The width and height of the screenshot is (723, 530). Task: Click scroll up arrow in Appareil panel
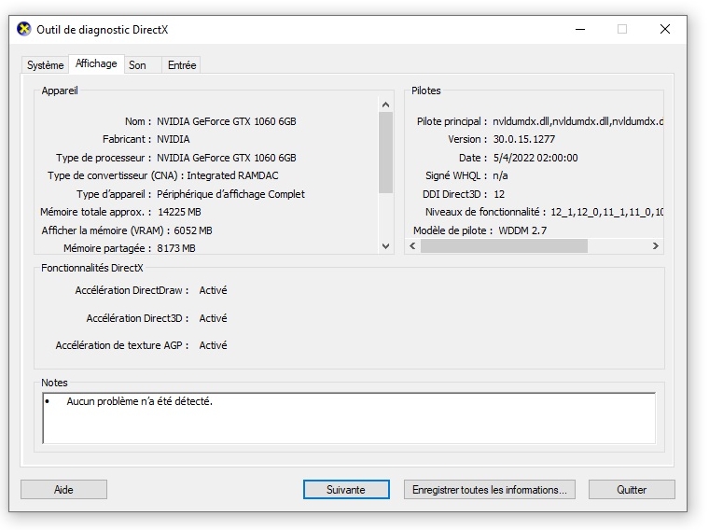(386, 105)
